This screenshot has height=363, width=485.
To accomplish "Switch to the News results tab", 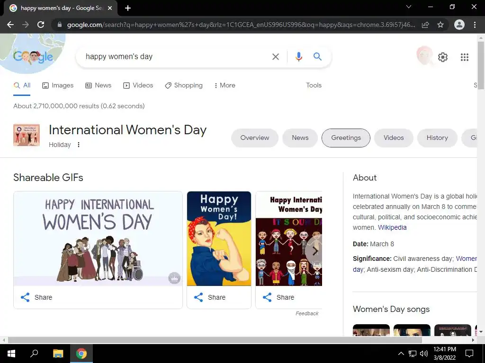I will point(99,86).
